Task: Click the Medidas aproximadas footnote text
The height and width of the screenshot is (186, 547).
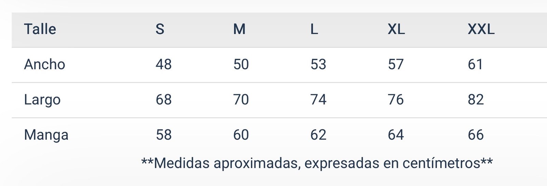Action: point(317,163)
